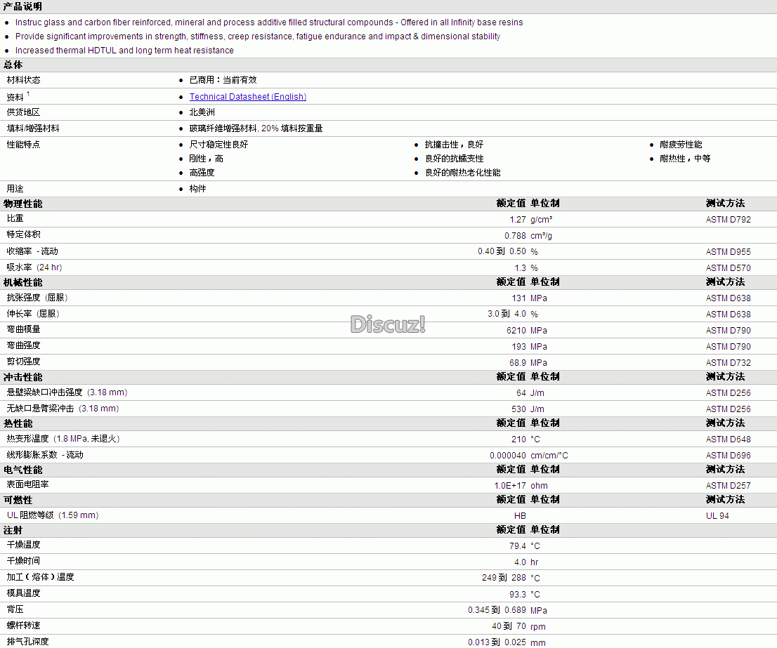Click ASTM D648 test method

click(728, 439)
